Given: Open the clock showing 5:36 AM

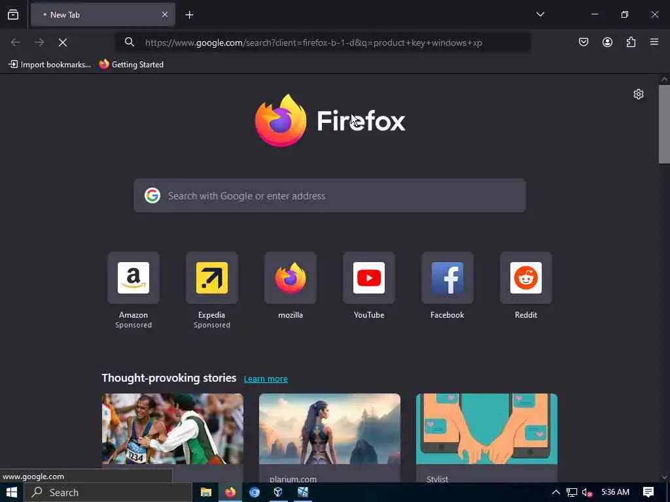Looking at the screenshot, I should tap(615, 492).
